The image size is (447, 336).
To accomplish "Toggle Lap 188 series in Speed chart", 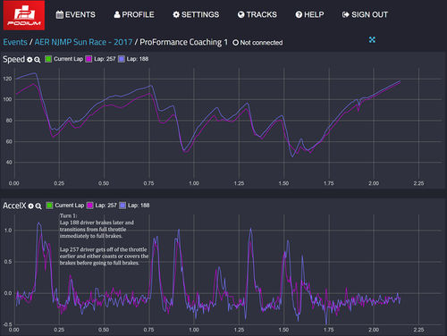I will 133,59.
